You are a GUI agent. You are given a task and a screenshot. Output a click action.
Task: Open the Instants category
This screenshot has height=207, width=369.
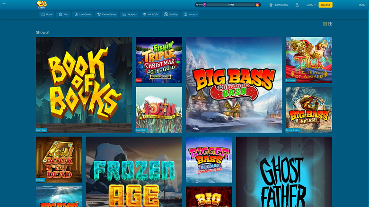190,14
